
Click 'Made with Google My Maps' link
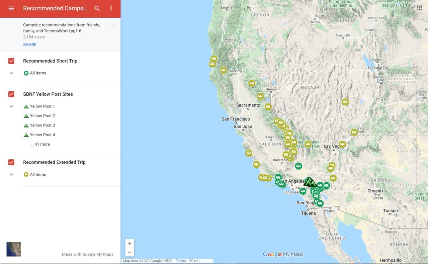click(88, 254)
